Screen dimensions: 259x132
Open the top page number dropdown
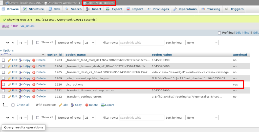[x=22, y=42]
